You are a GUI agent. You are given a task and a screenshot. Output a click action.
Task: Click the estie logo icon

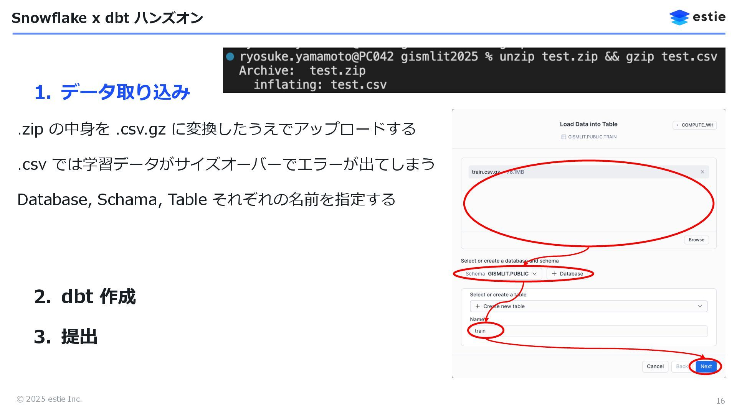[679, 18]
